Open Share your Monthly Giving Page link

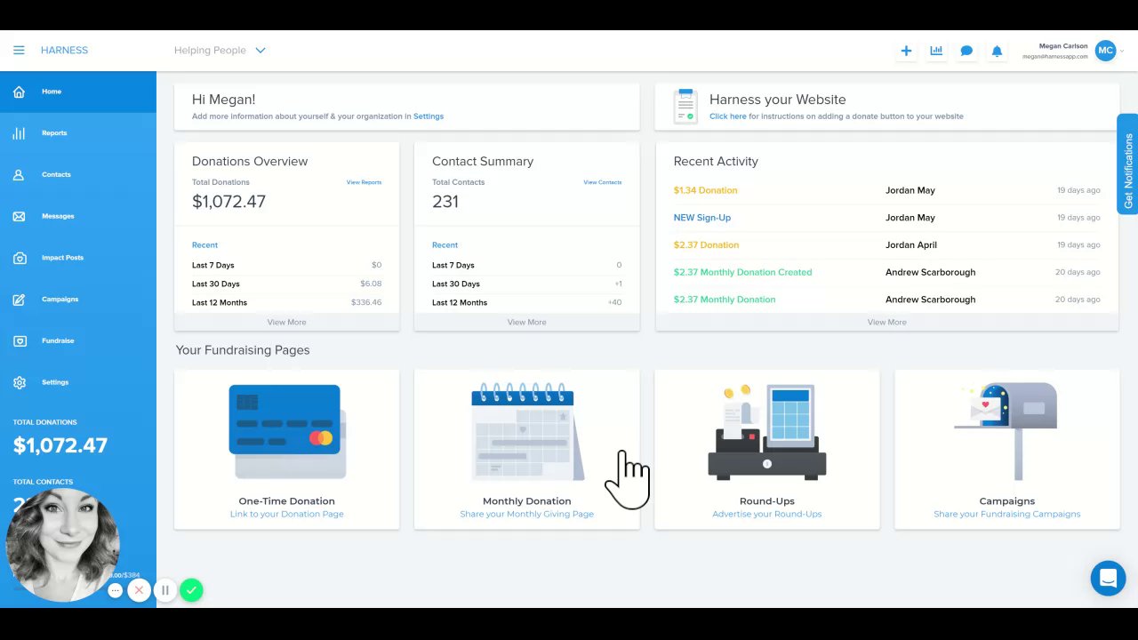pyautogui.click(x=526, y=514)
